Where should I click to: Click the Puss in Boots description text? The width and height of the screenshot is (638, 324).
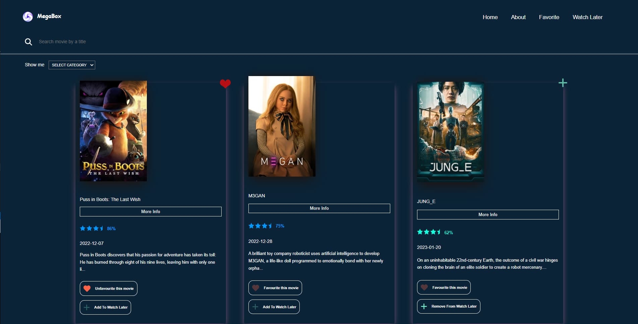point(148,262)
